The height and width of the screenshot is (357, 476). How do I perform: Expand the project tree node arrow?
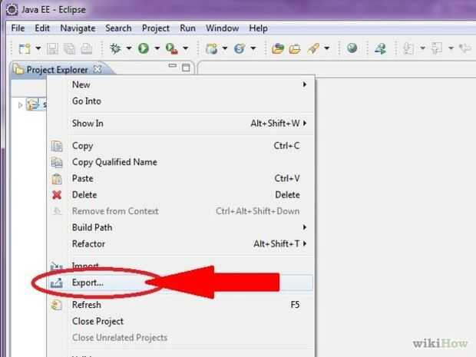click(20, 105)
